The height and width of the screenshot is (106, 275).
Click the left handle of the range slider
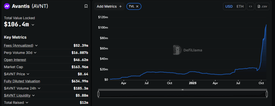point(98,94)
